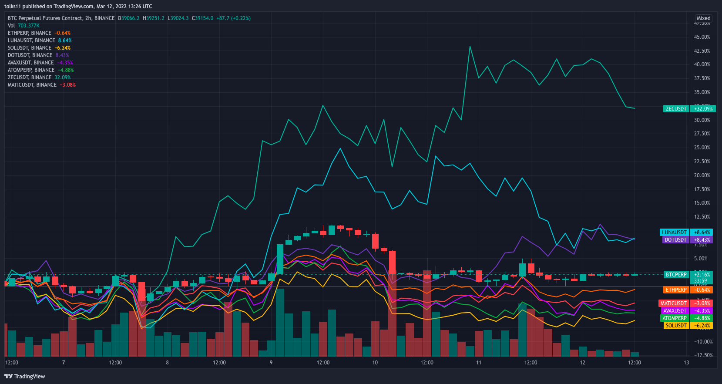Click the DOTUSDT price scale label
The width and height of the screenshot is (722, 384).
(675, 240)
